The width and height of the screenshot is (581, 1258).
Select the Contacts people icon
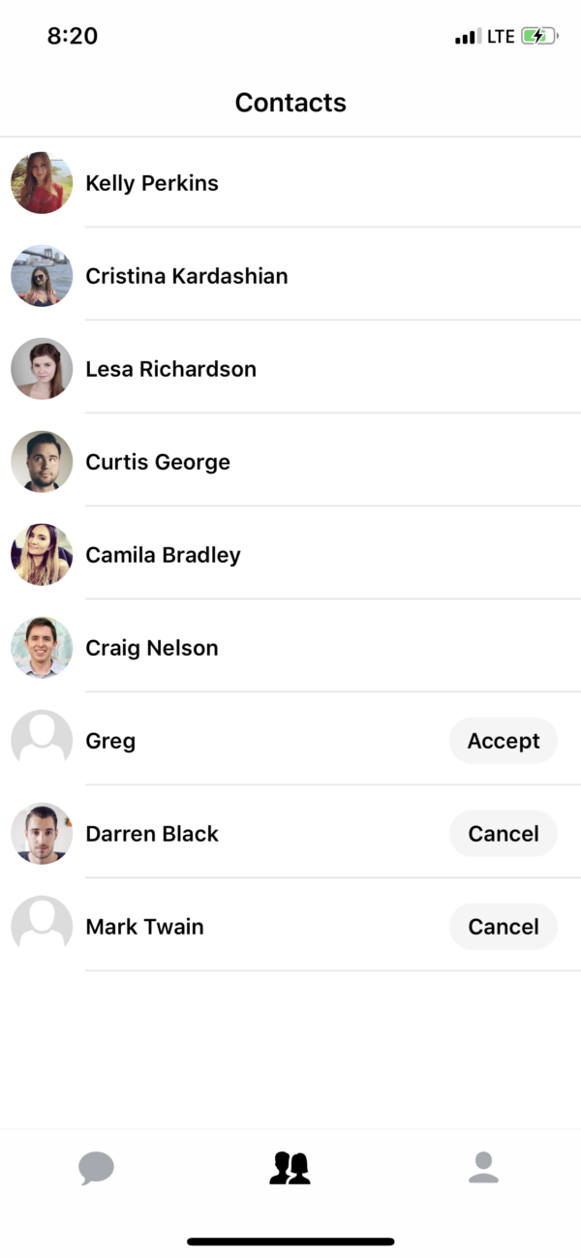pyautogui.click(x=290, y=1168)
